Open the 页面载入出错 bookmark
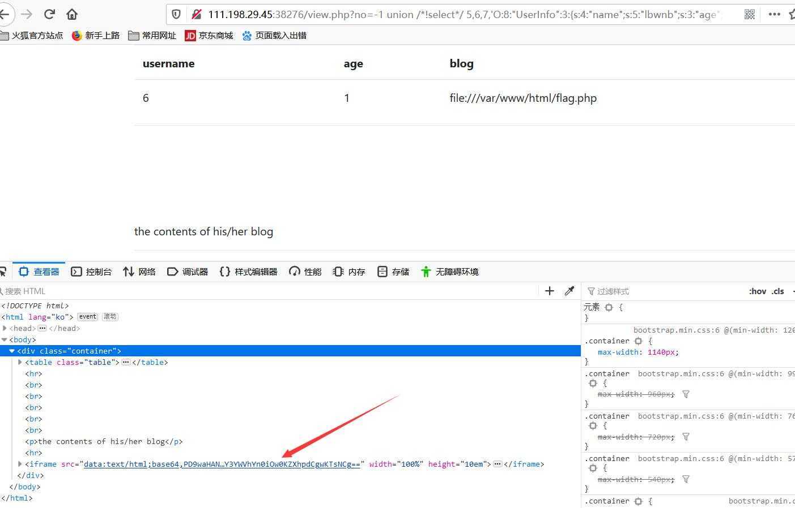795x508 pixels. pos(274,36)
